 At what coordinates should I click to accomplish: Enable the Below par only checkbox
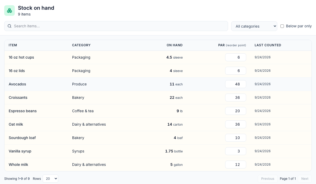click(x=282, y=26)
